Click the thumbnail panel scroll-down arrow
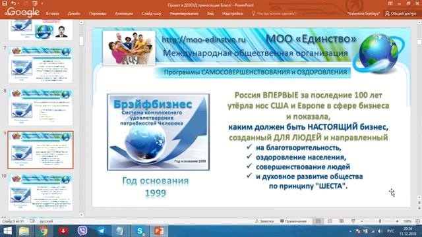 (x=81, y=215)
